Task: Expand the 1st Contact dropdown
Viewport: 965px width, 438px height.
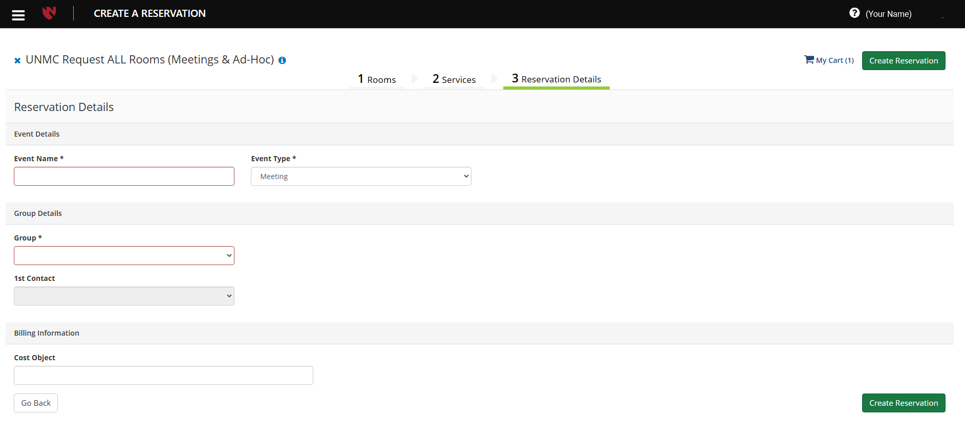Action: click(124, 296)
